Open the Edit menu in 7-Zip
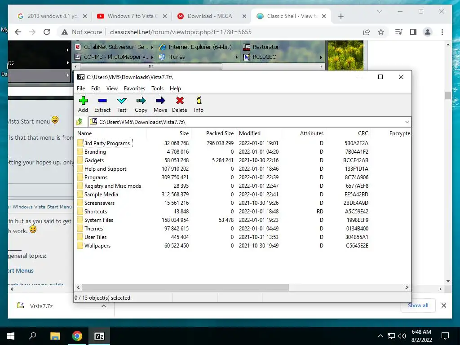460x345 pixels. coord(96,88)
